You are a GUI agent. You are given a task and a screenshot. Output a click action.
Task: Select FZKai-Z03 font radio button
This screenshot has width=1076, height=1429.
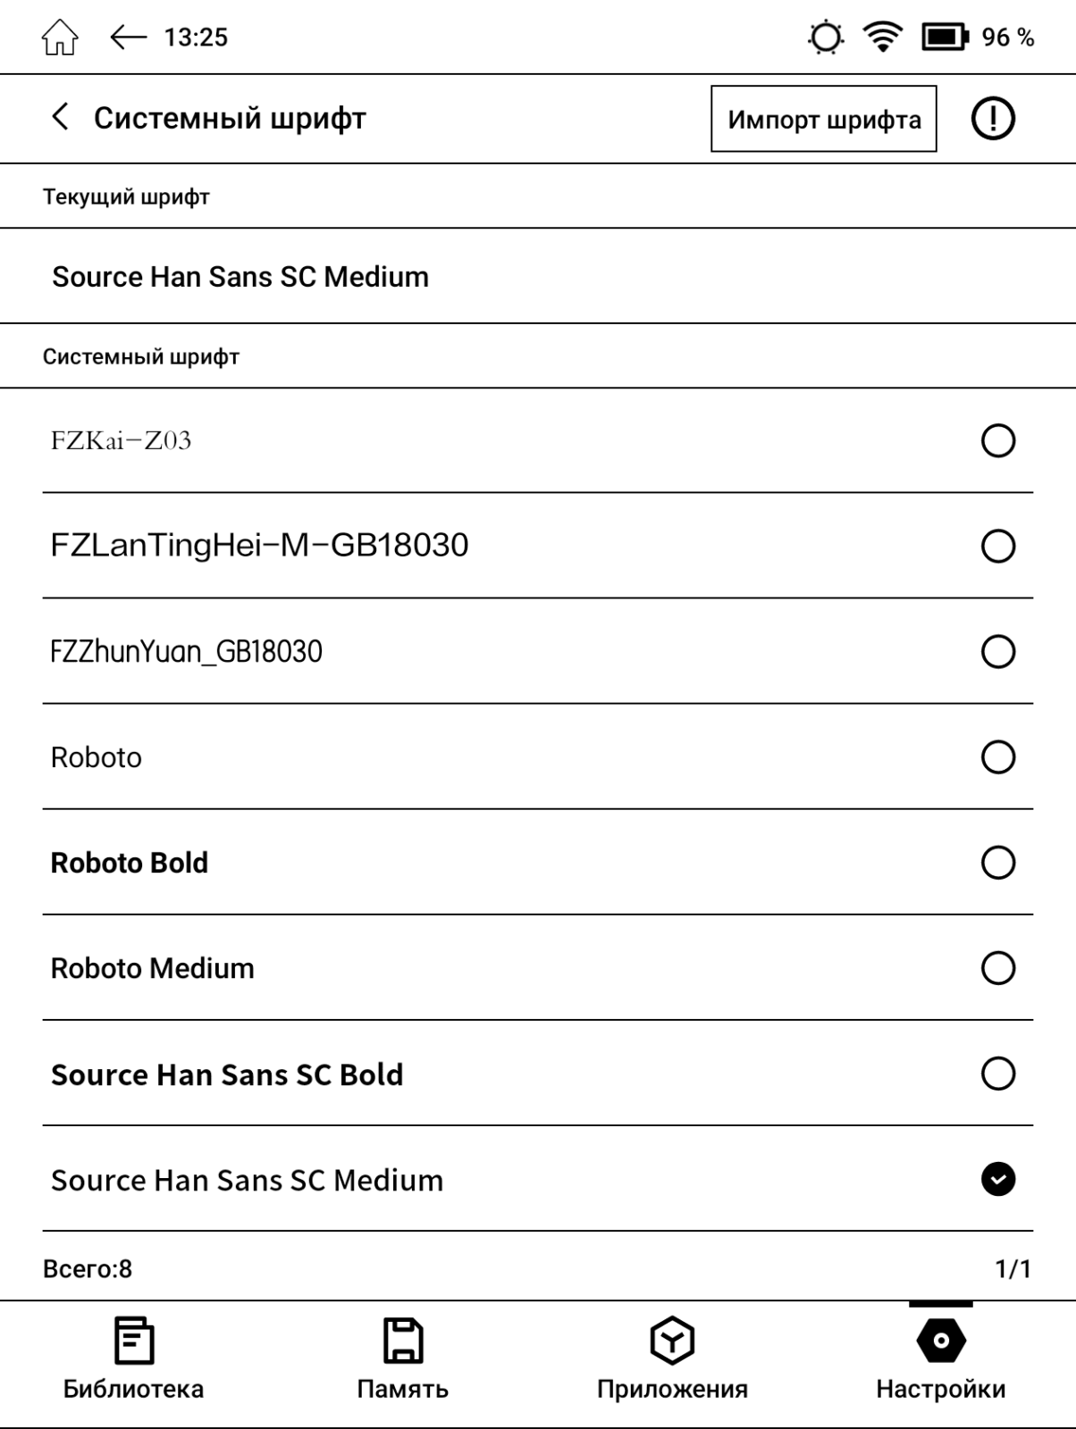coord(998,440)
